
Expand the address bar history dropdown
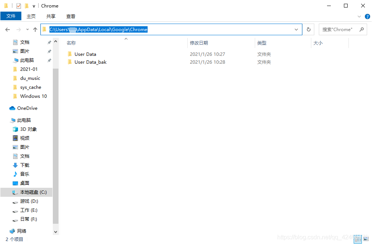(x=296, y=30)
